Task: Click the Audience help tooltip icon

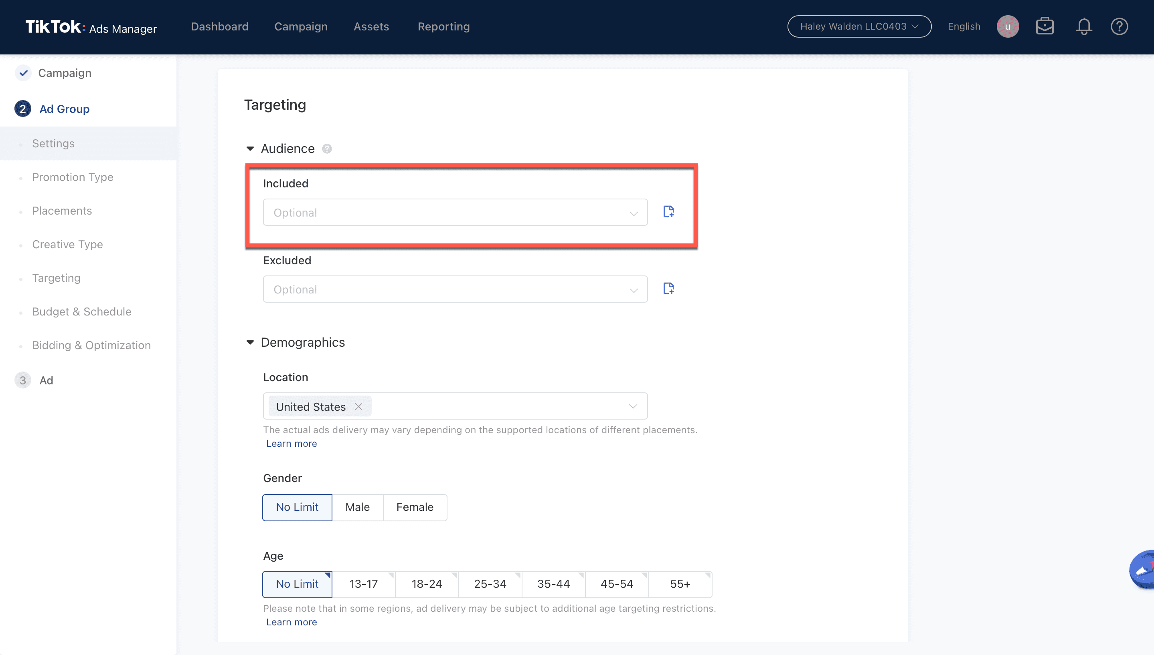Action: [x=327, y=149]
